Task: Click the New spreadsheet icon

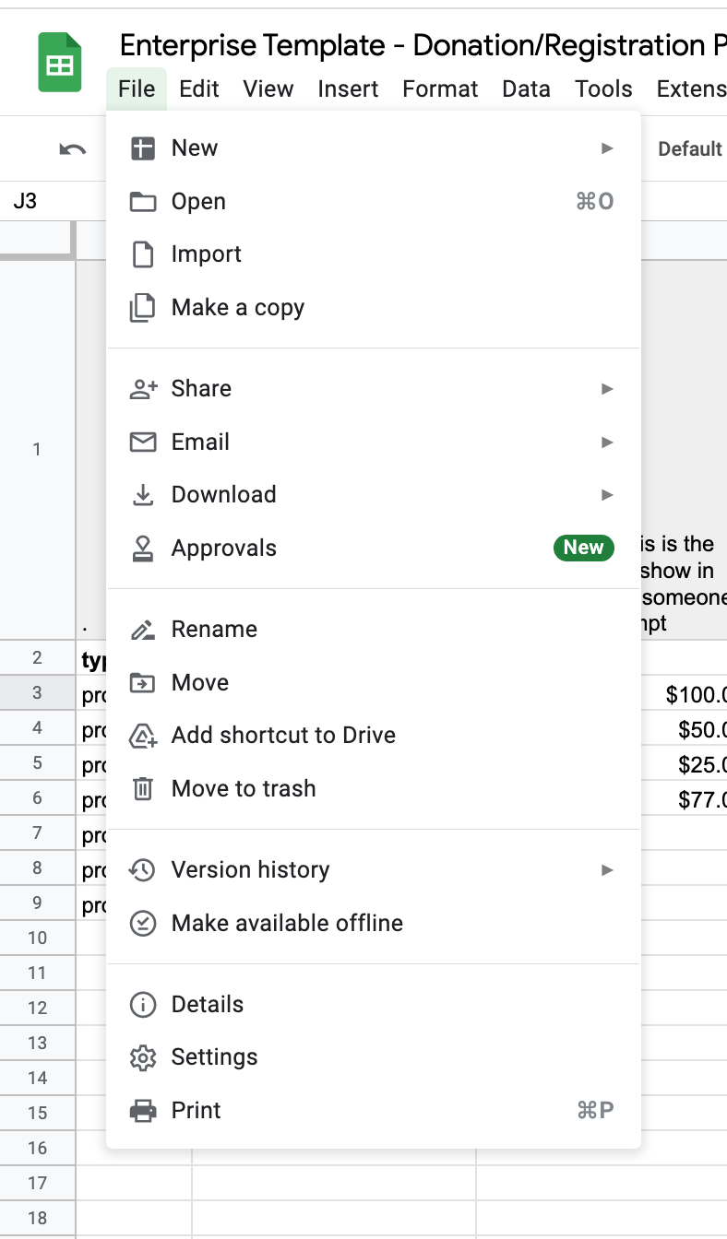Action: click(143, 148)
